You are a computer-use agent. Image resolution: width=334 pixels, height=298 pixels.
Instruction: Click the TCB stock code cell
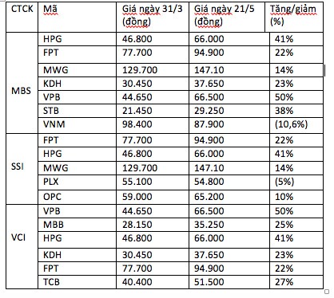pyautogui.click(x=77, y=282)
